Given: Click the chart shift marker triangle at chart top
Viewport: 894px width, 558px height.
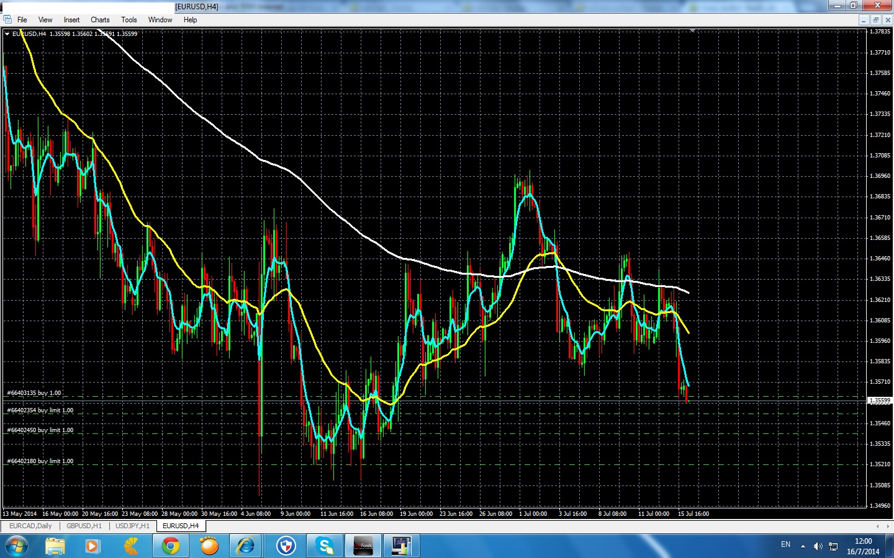Looking at the screenshot, I should 692,30.
